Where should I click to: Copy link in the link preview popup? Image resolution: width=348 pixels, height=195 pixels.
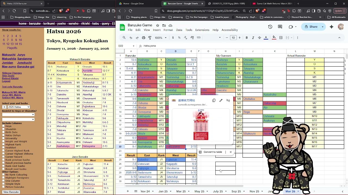point(214,100)
